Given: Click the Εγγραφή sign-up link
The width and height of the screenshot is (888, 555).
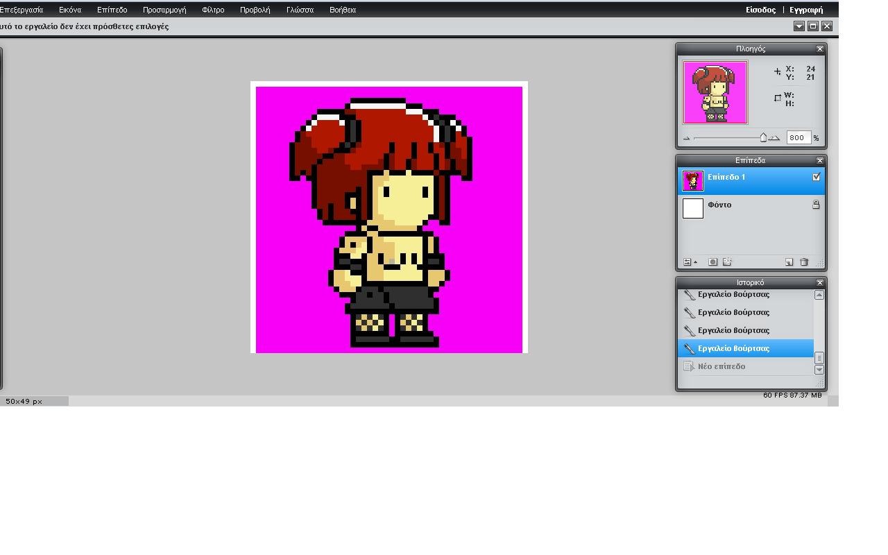Looking at the screenshot, I should 806,10.
